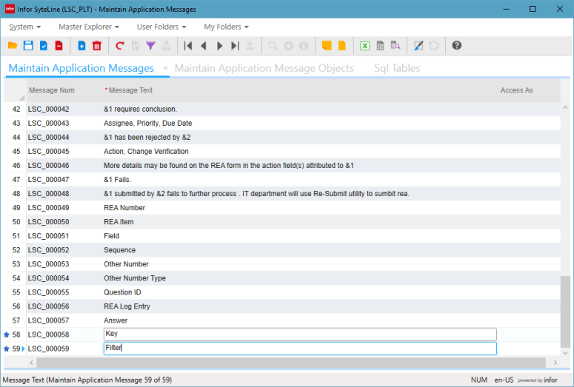Click the orange sticky Notes icon
Viewport: 574px width, 387px height.
[x=327, y=46]
